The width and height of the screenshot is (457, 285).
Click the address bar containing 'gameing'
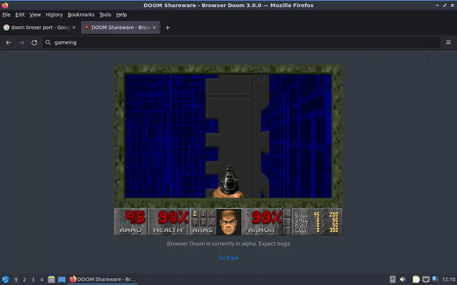click(241, 42)
